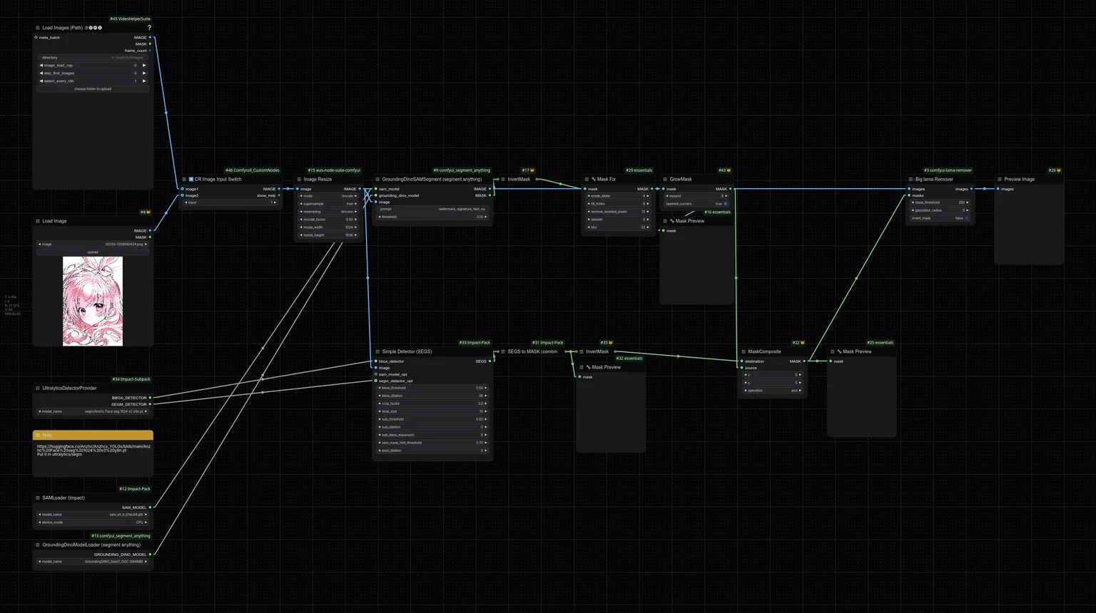Open model_name dropdown in UltralyticsDetectorProvider

coord(93,411)
